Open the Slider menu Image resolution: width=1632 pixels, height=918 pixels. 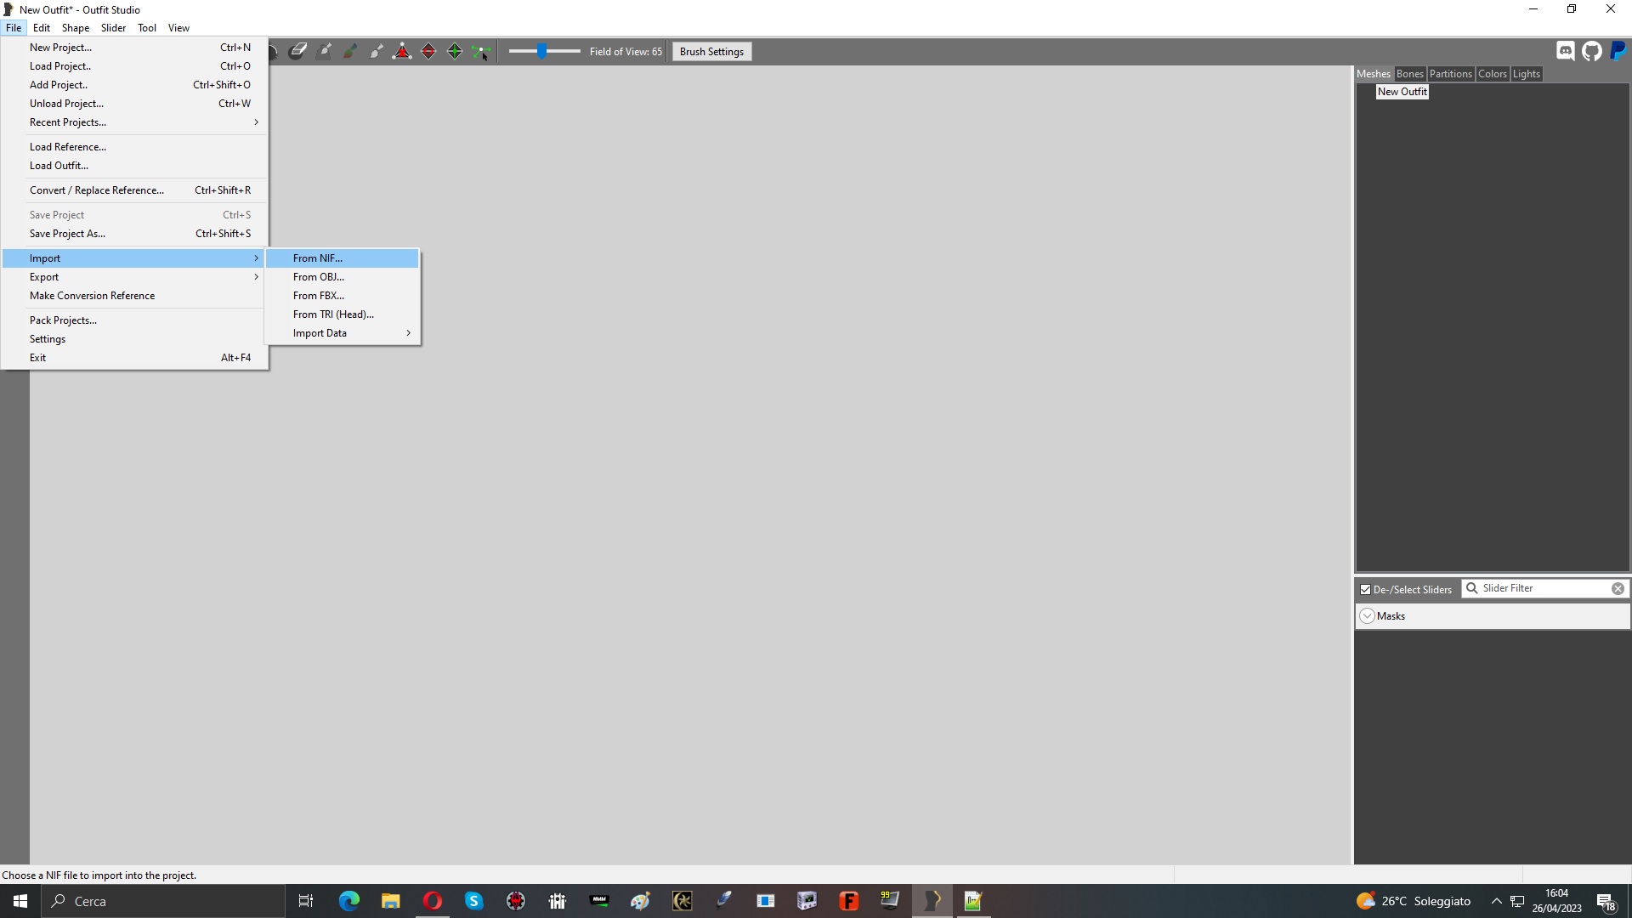[x=113, y=28]
